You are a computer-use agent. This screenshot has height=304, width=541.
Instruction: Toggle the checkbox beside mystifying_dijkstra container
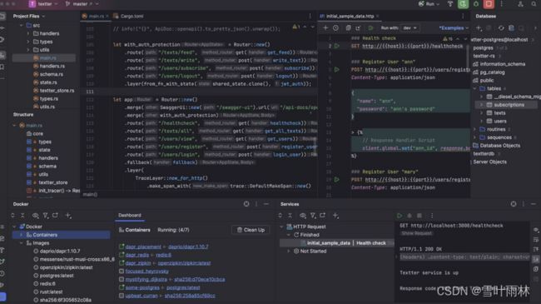point(122,279)
